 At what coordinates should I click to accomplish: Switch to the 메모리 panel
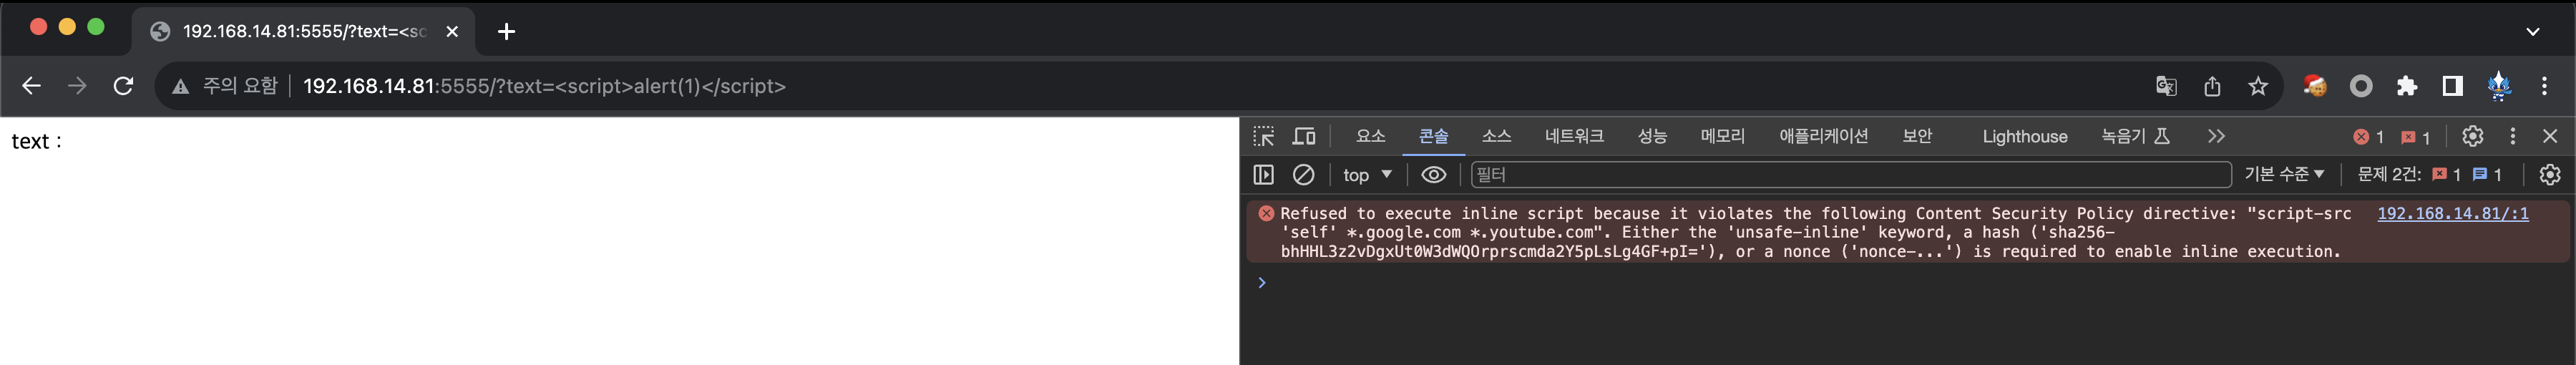1722,136
